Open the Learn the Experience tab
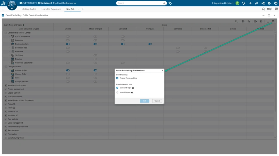The height and width of the screenshot is (156, 279). [51, 9]
